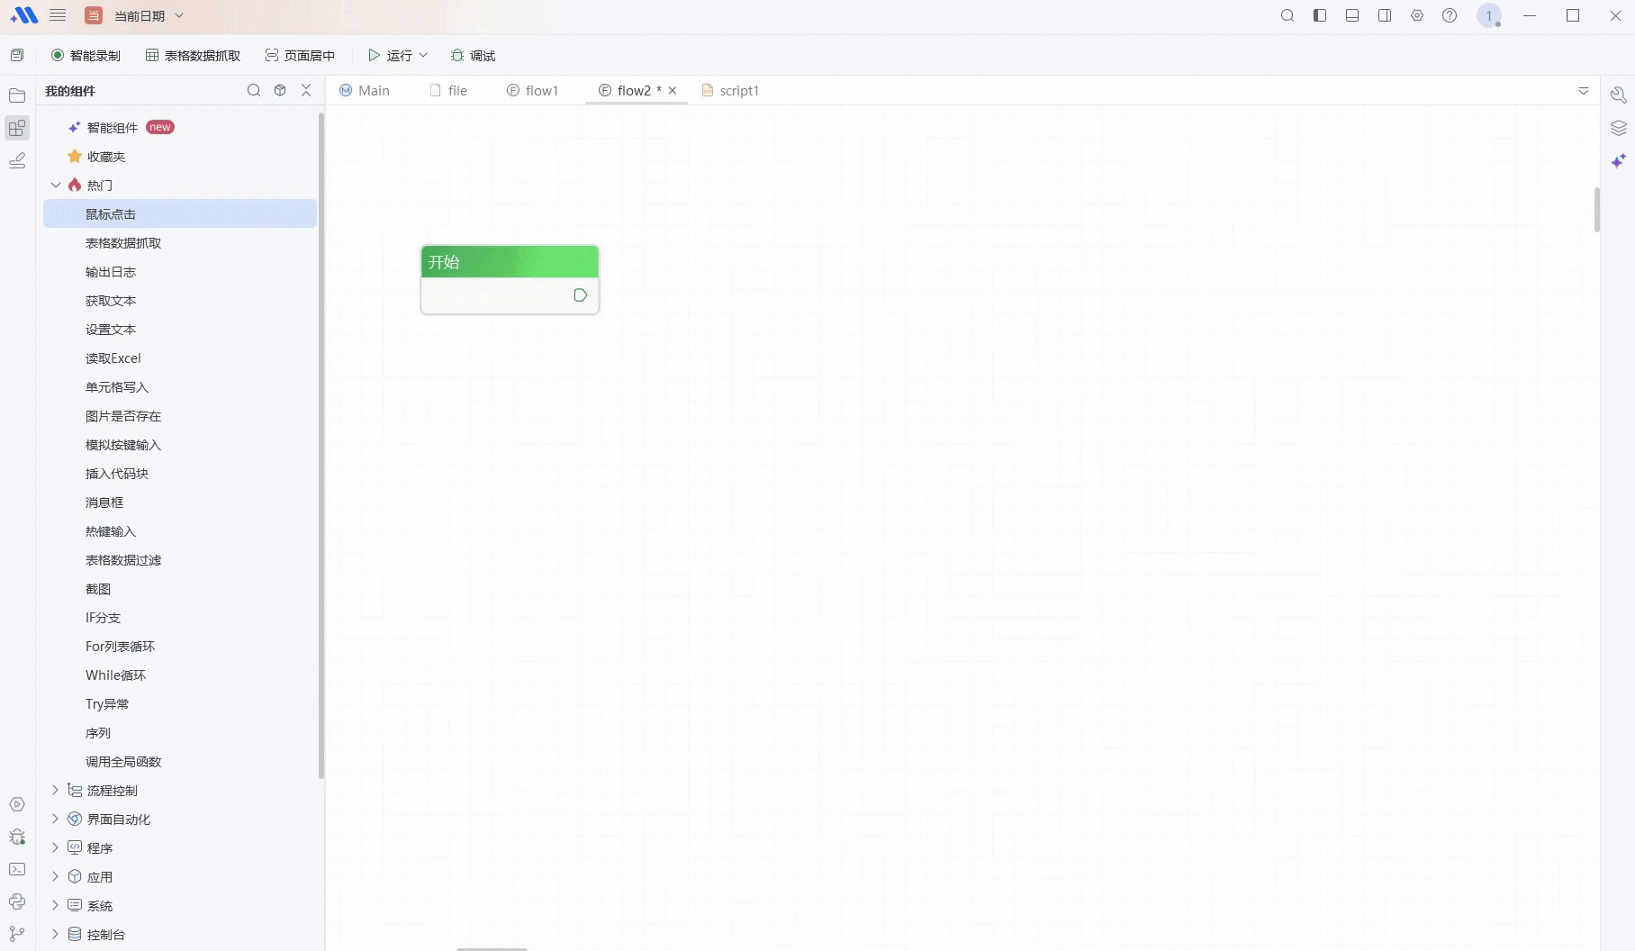Screen dimensions: 1635x951
Task: Run the flow with 运行
Action: (x=390, y=55)
